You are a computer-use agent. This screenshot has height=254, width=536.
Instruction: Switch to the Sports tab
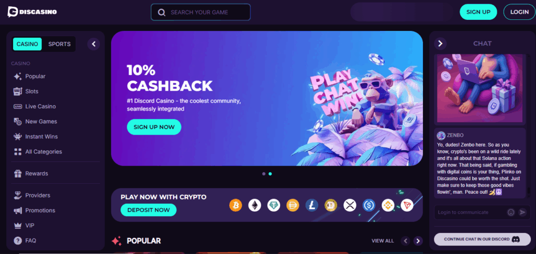click(x=60, y=44)
